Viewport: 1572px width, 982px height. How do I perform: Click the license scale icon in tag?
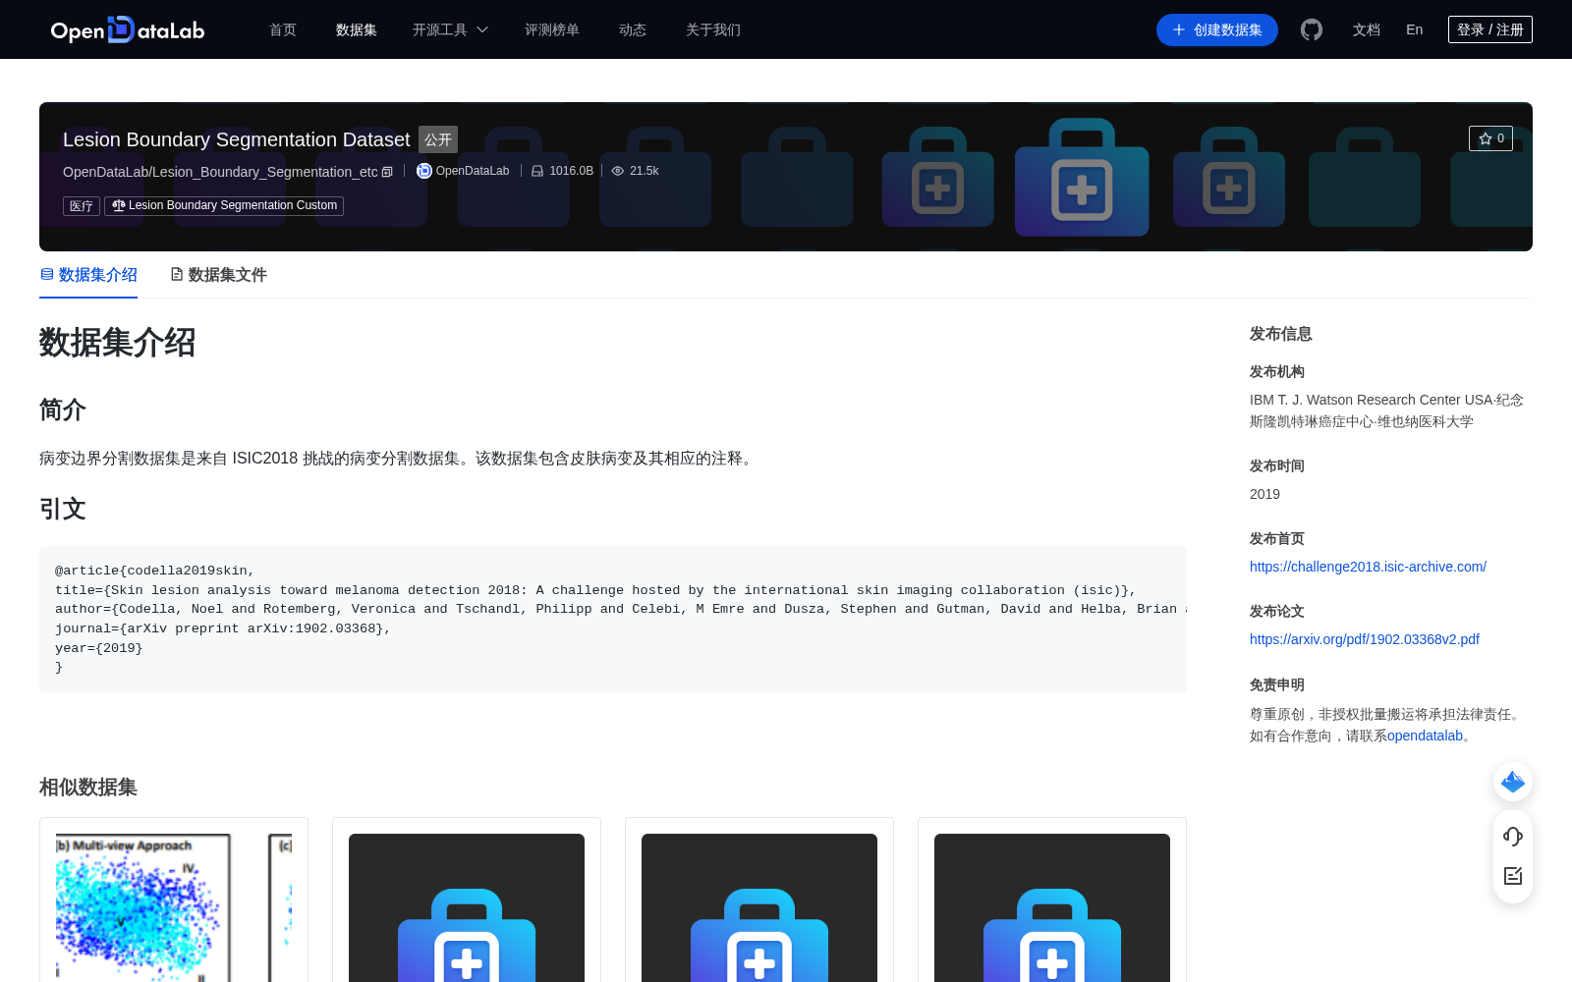119,205
